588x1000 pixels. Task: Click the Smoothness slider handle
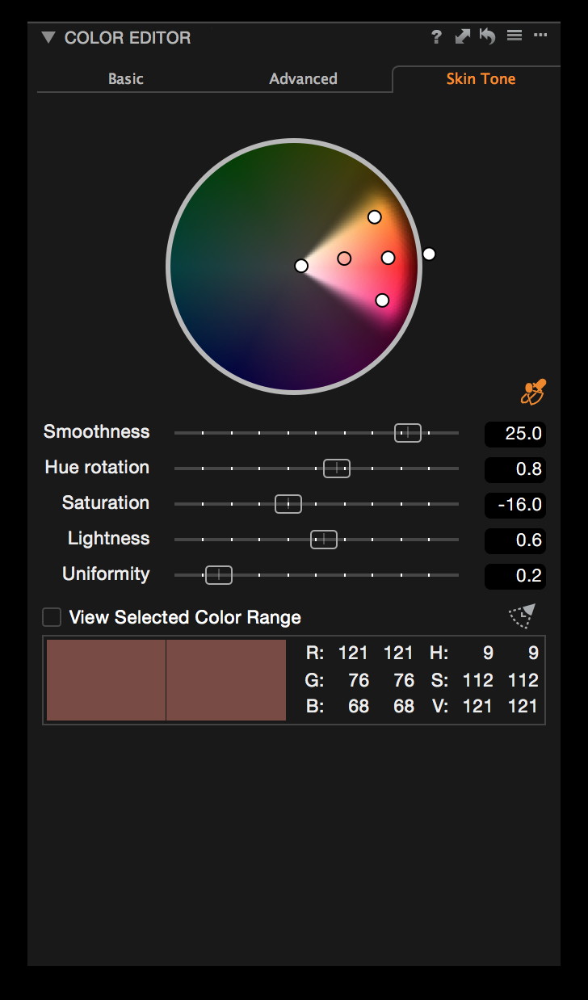pyautogui.click(x=408, y=433)
